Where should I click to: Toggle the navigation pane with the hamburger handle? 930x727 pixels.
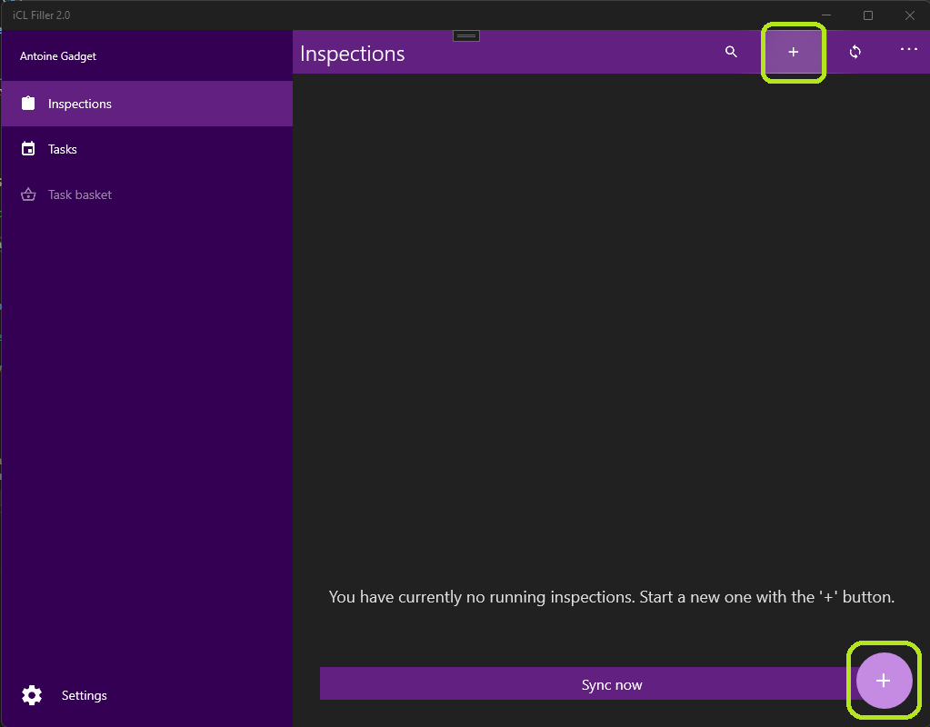(x=465, y=35)
